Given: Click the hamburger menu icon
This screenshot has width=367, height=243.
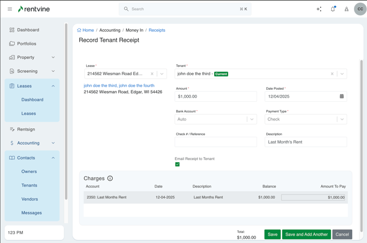Looking at the screenshot, I should click(10, 9).
